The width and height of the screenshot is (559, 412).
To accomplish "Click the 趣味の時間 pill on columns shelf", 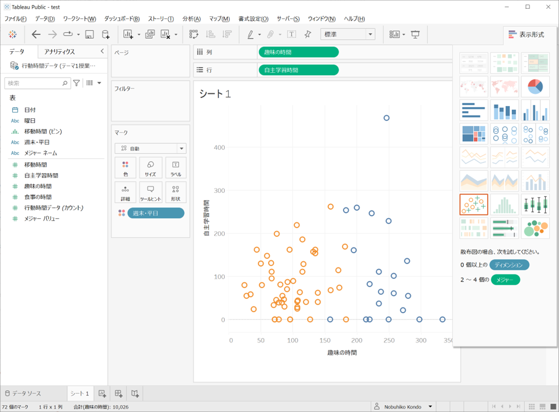I will (x=299, y=52).
